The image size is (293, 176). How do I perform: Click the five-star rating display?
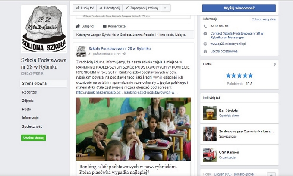pyautogui.click(x=239, y=75)
